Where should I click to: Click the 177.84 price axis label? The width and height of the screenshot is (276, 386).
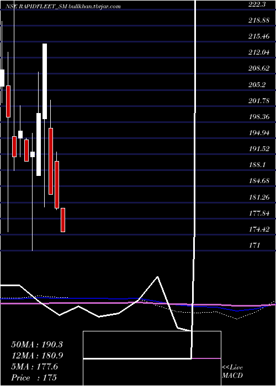coord(259,213)
